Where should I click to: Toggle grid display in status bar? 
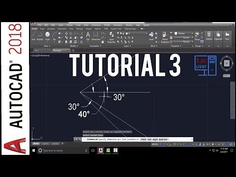pyautogui.click(x=161, y=144)
